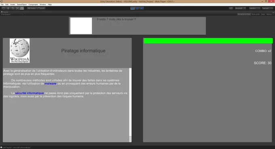
Task: Open the Window menu
Action: tap(43, 4)
